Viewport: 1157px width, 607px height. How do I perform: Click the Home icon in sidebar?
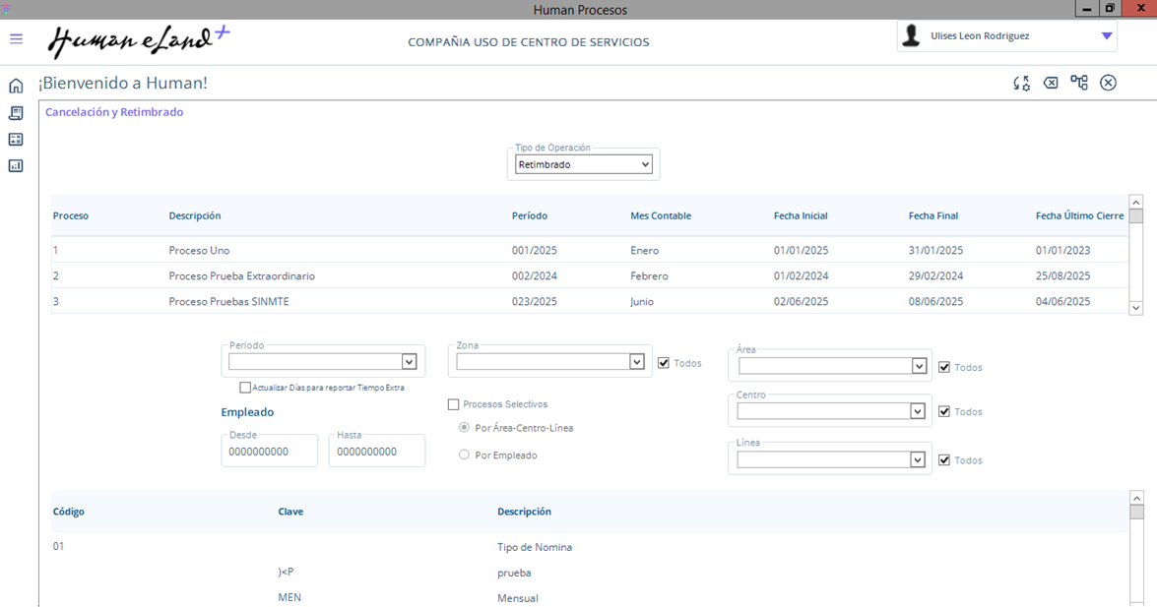tap(16, 87)
